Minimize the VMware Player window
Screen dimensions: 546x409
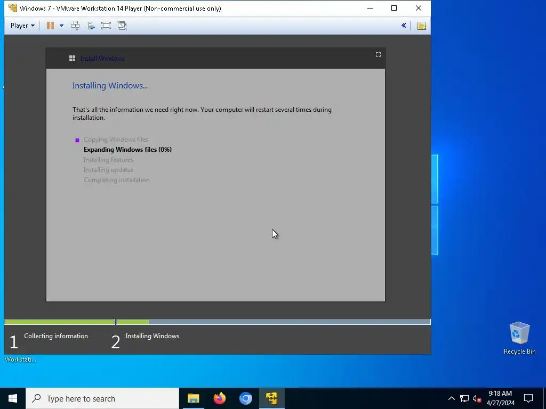point(370,8)
